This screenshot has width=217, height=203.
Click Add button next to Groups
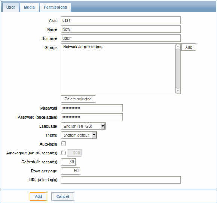189,47
